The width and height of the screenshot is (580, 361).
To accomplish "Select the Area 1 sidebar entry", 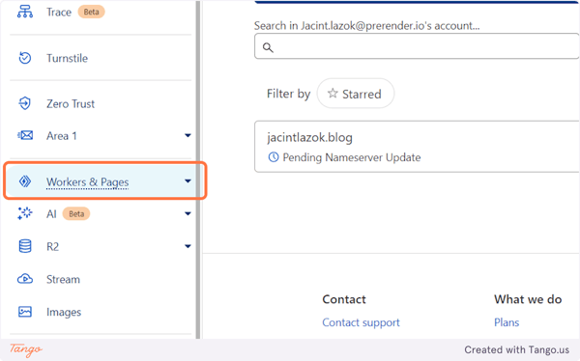I will point(62,136).
